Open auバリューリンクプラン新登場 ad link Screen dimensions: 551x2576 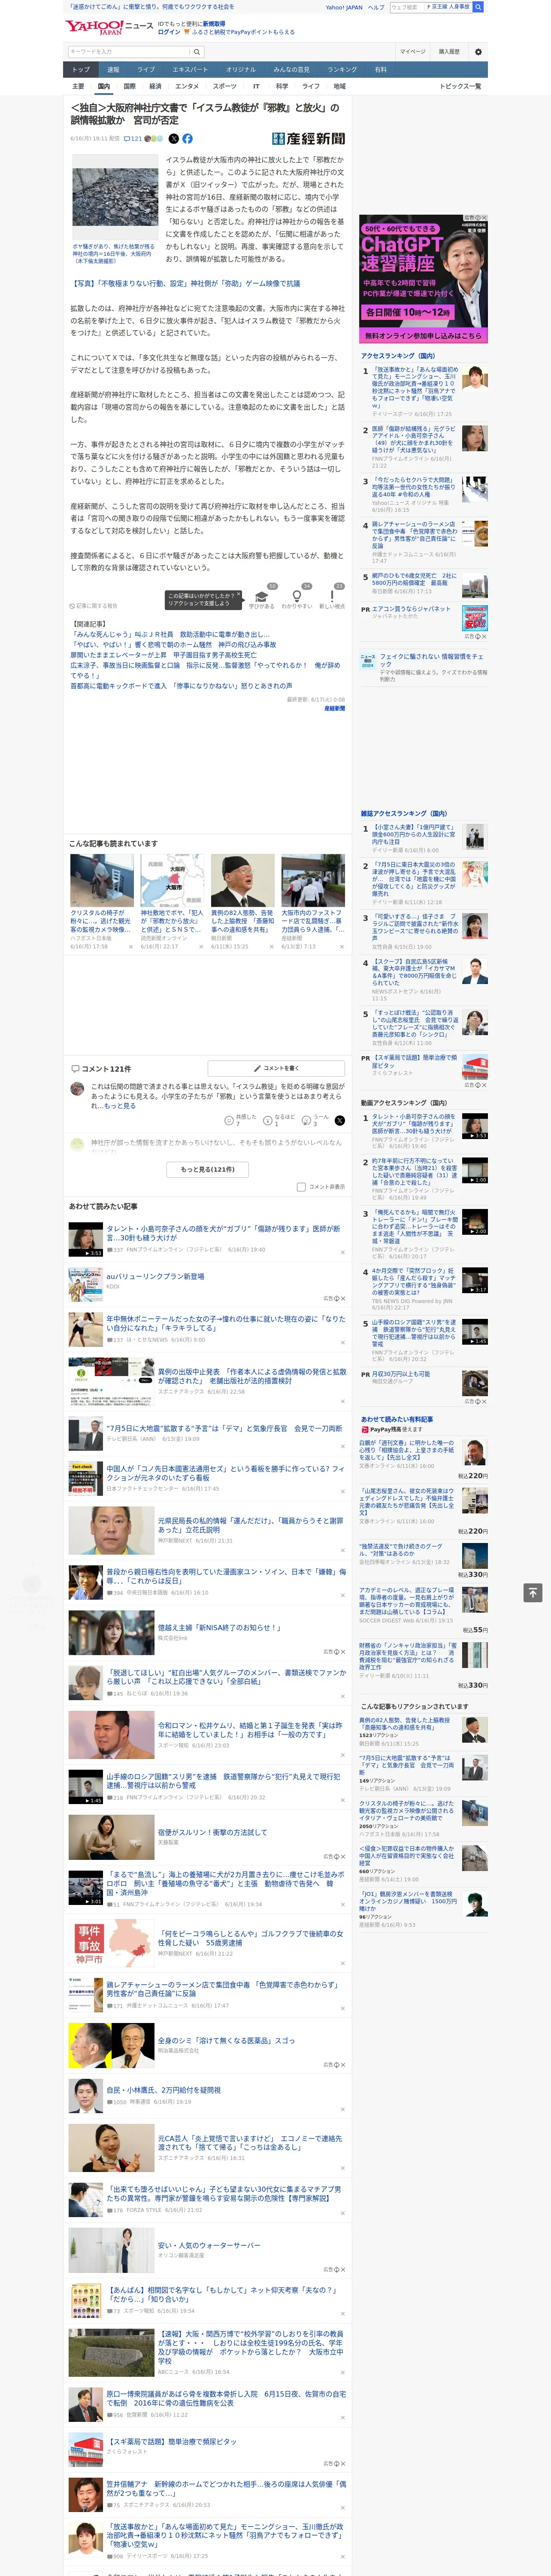click(x=155, y=1277)
